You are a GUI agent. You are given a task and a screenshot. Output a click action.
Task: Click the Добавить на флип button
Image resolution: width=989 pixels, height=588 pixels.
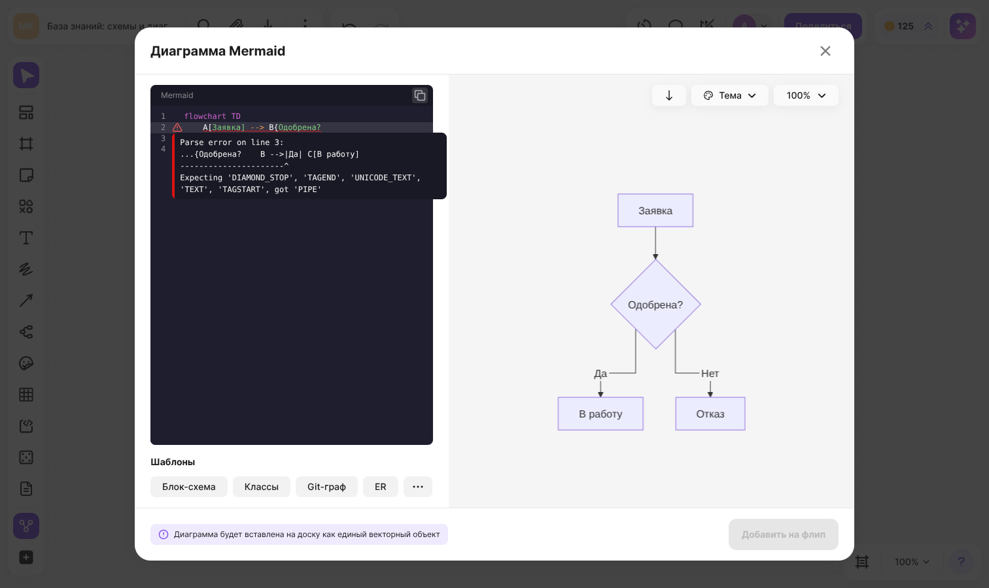(784, 534)
